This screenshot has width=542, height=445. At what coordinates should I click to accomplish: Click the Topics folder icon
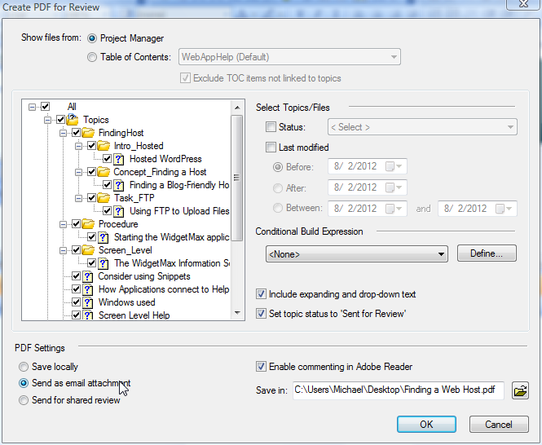(x=73, y=120)
